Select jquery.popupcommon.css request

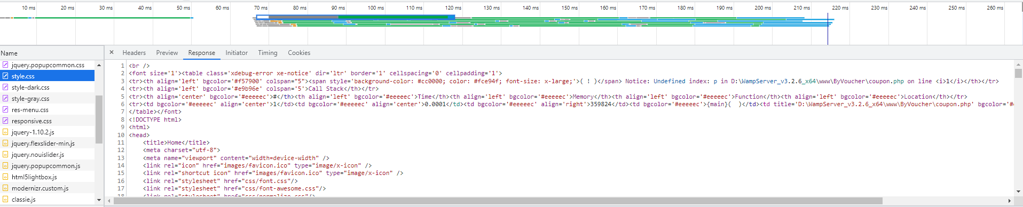point(47,65)
